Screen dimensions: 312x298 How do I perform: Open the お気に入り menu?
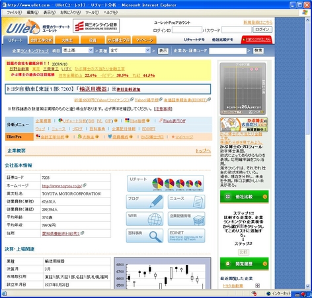[x=70, y=13]
